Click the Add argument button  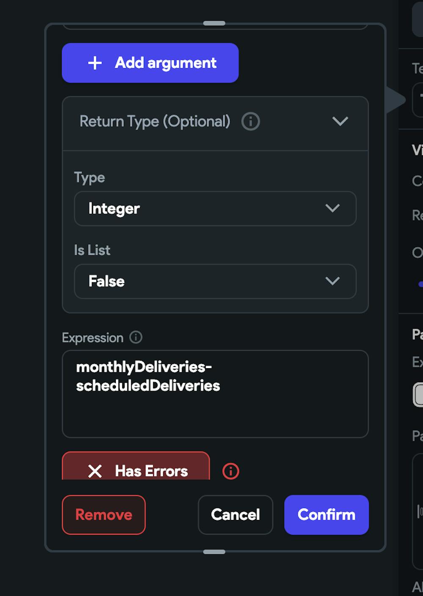tap(150, 63)
